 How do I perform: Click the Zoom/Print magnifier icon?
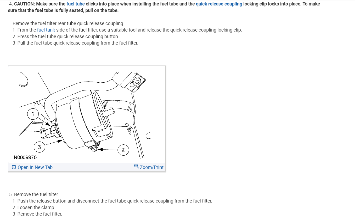pos(136,166)
